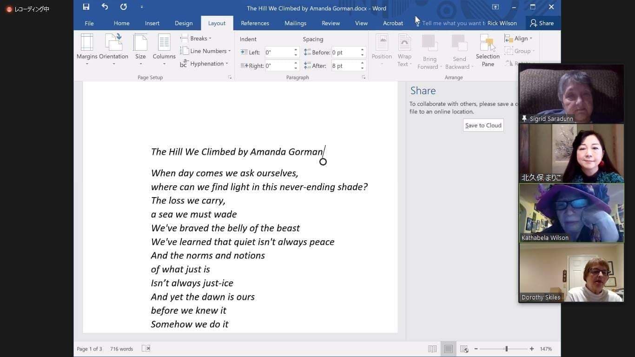Click the 716 words count
This screenshot has height=357, width=635.
click(x=121, y=349)
